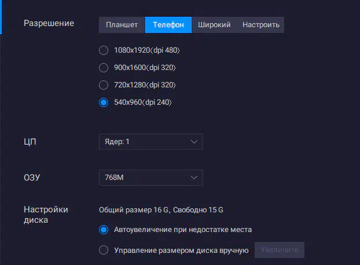Image resolution: width=360 pixels, height=265 pixels.
Task: Select the Телефон resolution tab
Action: click(x=168, y=25)
